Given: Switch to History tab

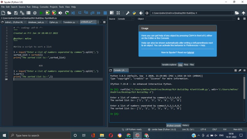Looking at the screenshot, I should pyautogui.click(x=185, y=125).
